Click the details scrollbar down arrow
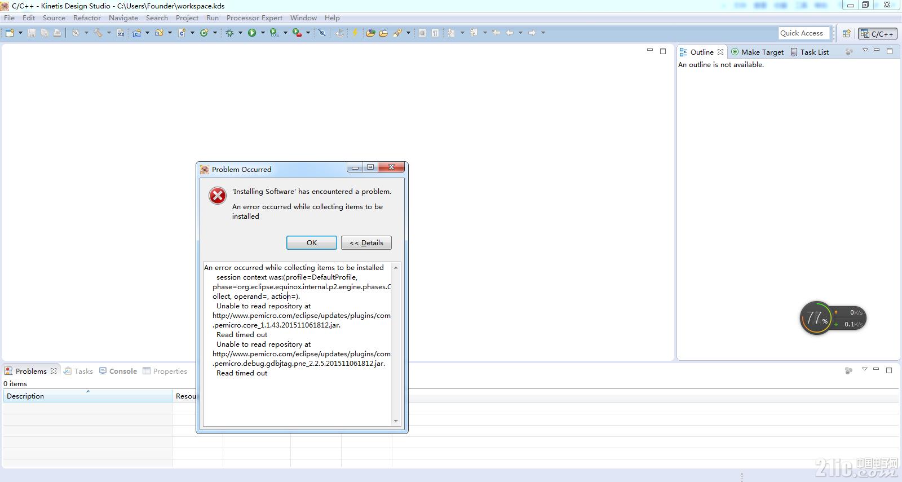This screenshot has height=482, width=902. [396, 421]
